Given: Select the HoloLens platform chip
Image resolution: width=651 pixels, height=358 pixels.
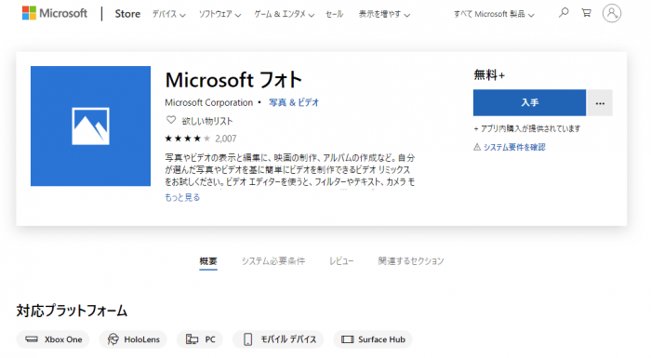Looking at the screenshot, I should (133, 339).
